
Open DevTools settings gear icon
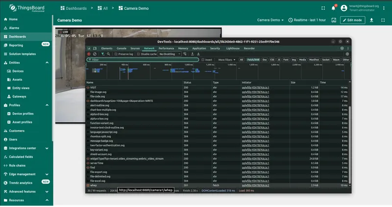(342, 48)
